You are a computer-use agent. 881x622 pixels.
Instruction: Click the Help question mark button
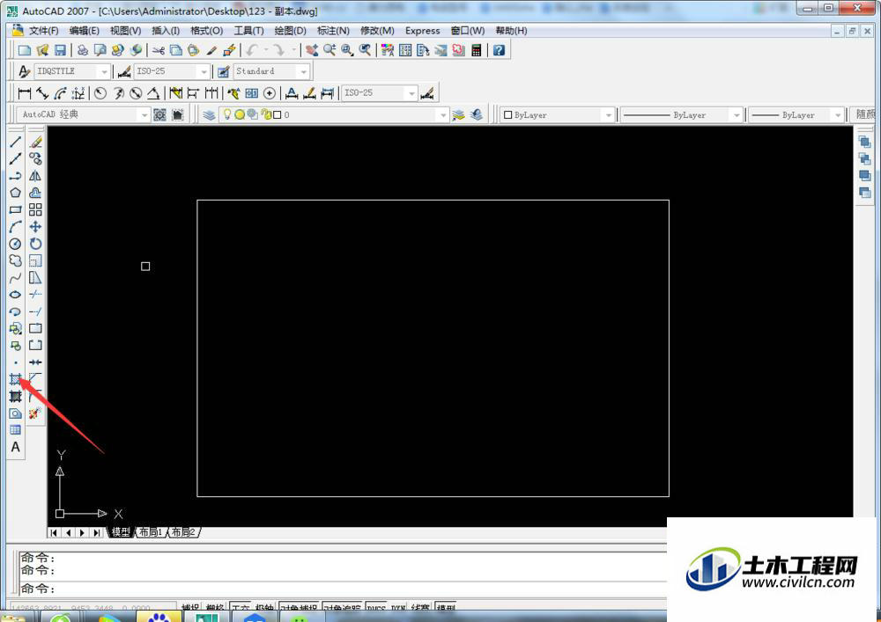[499, 50]
